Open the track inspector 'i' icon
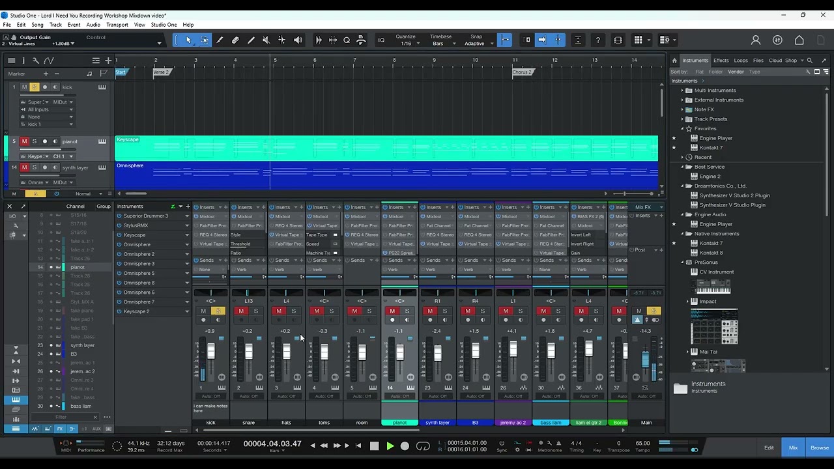 click(23, 61)
